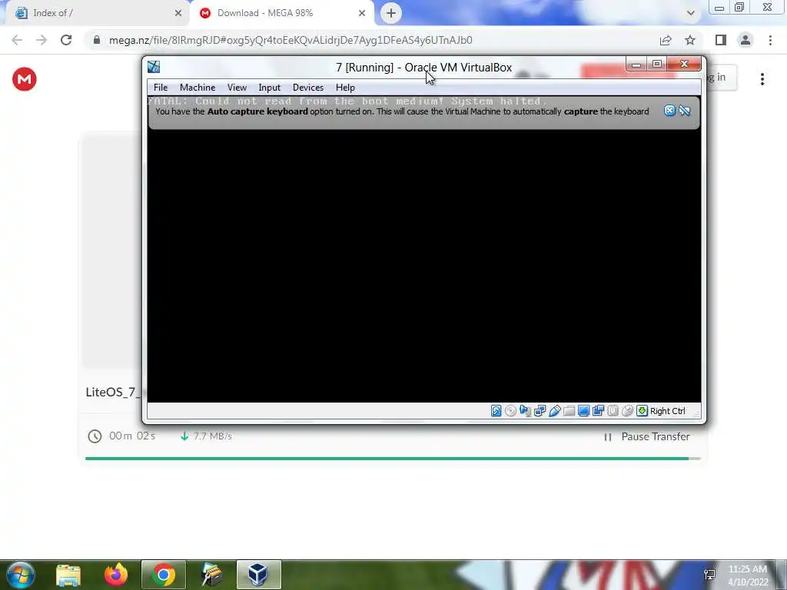Open the MEGA page three-dot menu
This screenshot has height=590, width=787.
pyautogui.click(x=762, y=79)
